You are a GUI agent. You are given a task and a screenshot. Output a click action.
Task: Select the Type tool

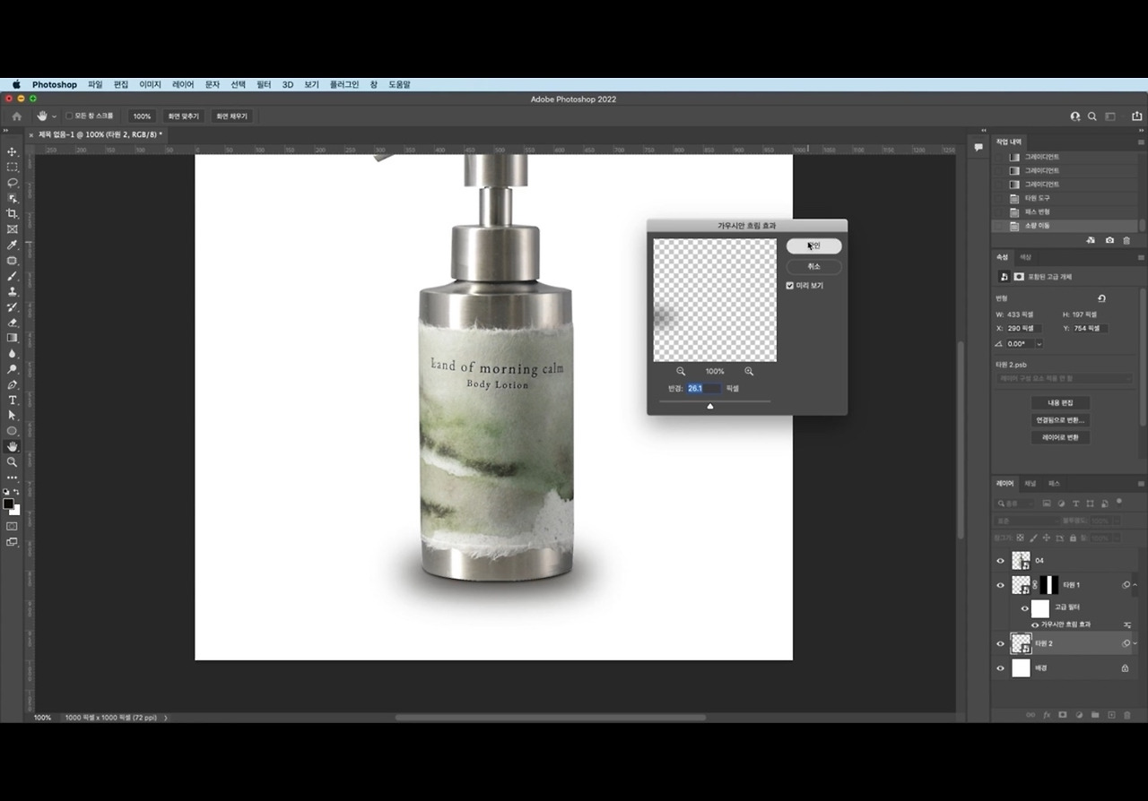pos(13,400)
